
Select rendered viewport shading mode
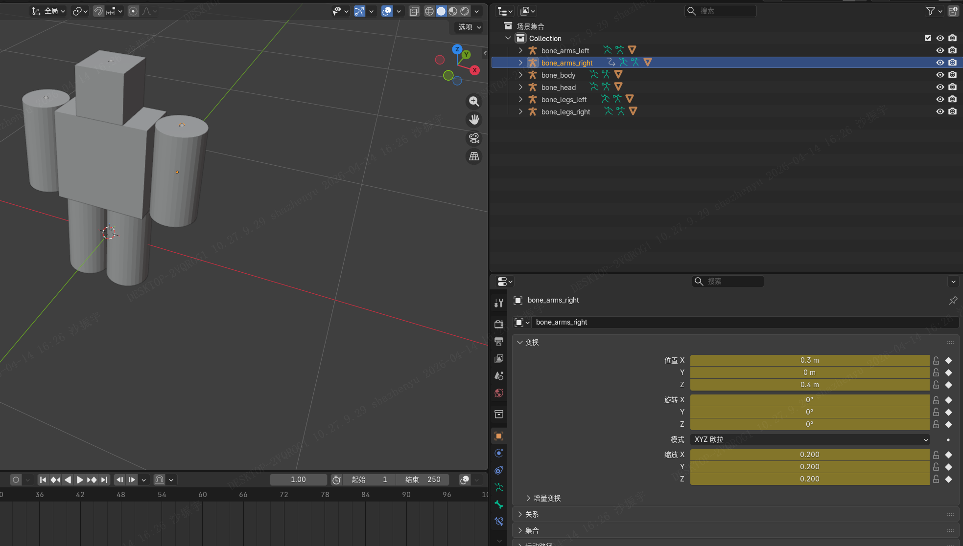click(x=465, y=11)
